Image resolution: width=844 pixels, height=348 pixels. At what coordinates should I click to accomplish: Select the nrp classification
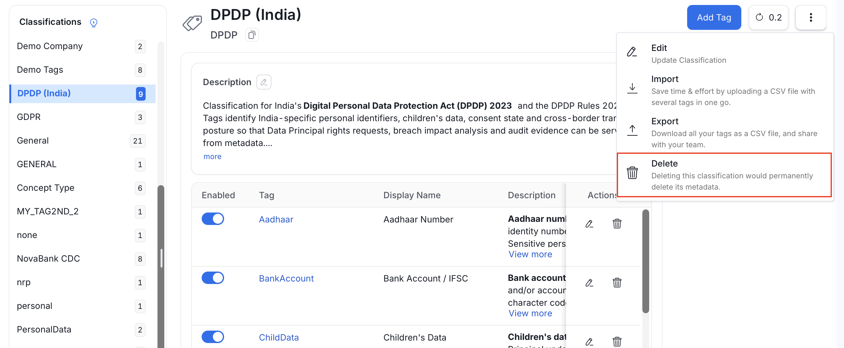82,282
